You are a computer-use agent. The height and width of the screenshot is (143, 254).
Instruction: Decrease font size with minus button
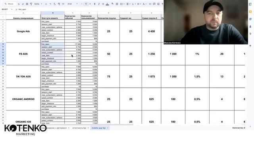(x=82, y=4)
